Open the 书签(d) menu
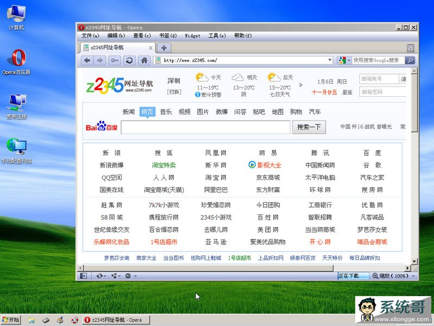Image resolution: width=434 pixels, height=326 pixels. [x=168, y=35]
